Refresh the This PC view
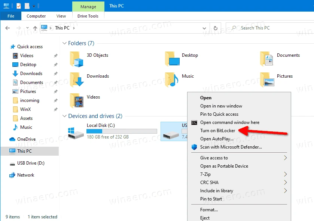This screenshot has width=314, height=221. point(216,28)
